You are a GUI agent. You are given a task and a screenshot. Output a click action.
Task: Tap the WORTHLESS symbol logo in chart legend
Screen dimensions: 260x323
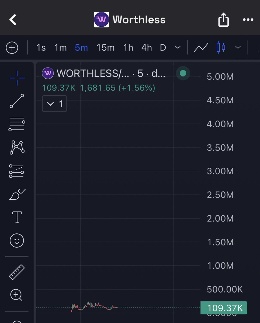point(48,73)
